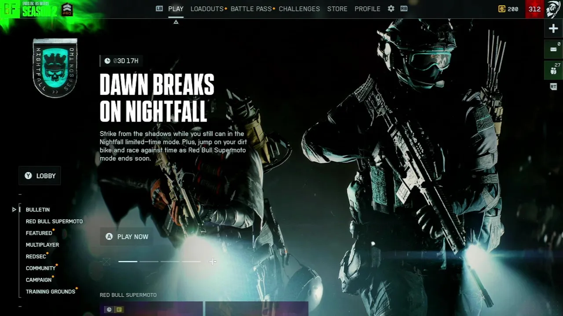
Task: Click the second carousel page indicator
Action: point(149,262)
